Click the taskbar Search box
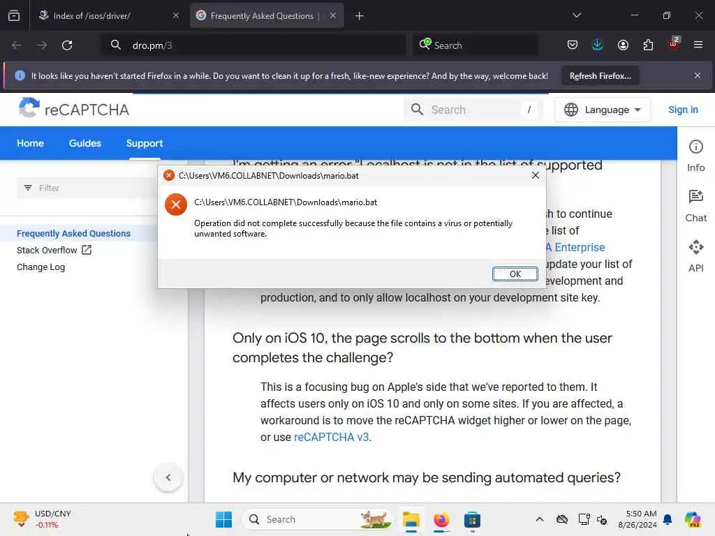The image size is (715, 536). [318, 519]
